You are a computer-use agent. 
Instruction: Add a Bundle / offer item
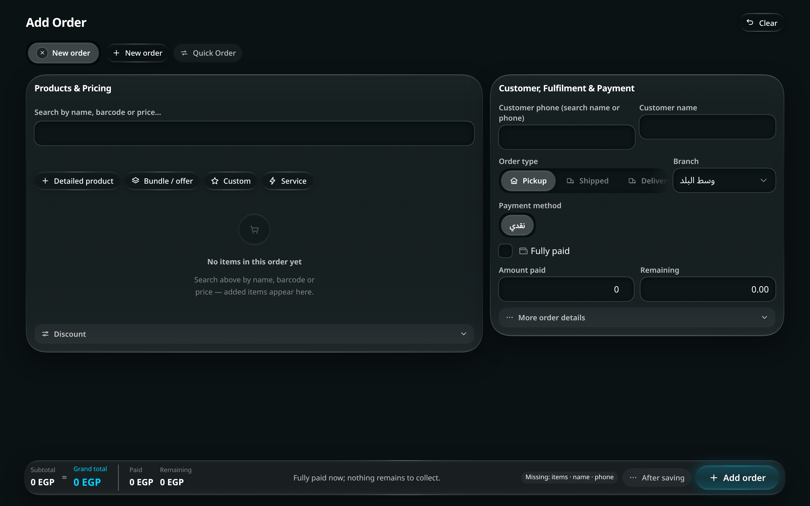(162, 181)
